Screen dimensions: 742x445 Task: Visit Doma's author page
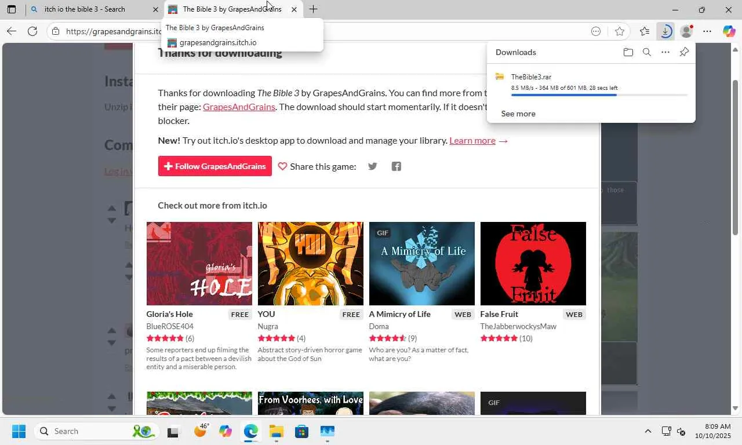coord(379,326)
